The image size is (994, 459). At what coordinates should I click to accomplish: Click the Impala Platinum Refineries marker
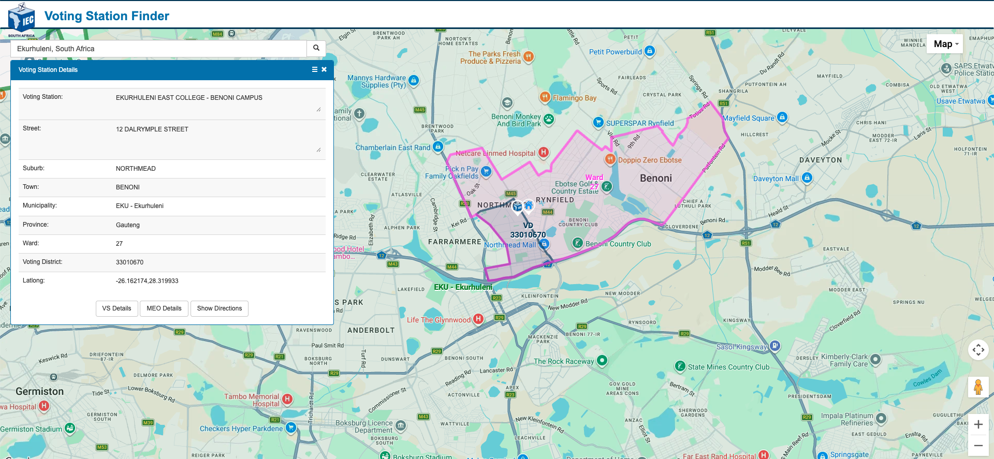point(881,418)
